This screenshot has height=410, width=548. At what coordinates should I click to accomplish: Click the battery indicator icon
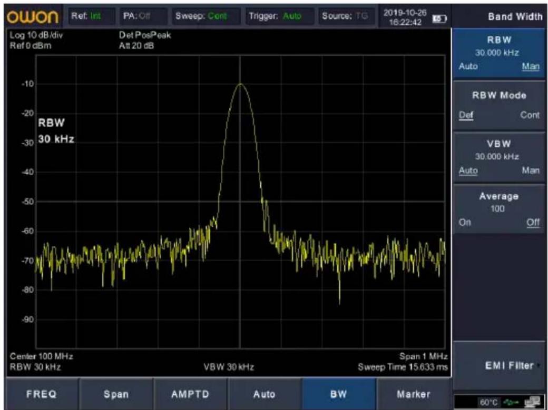coord(440,19)
